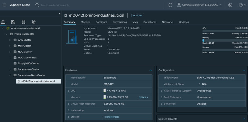Click the Image Profile value ESXi-7.0-U3-Net-Community-1.2.2

[215, 78]
